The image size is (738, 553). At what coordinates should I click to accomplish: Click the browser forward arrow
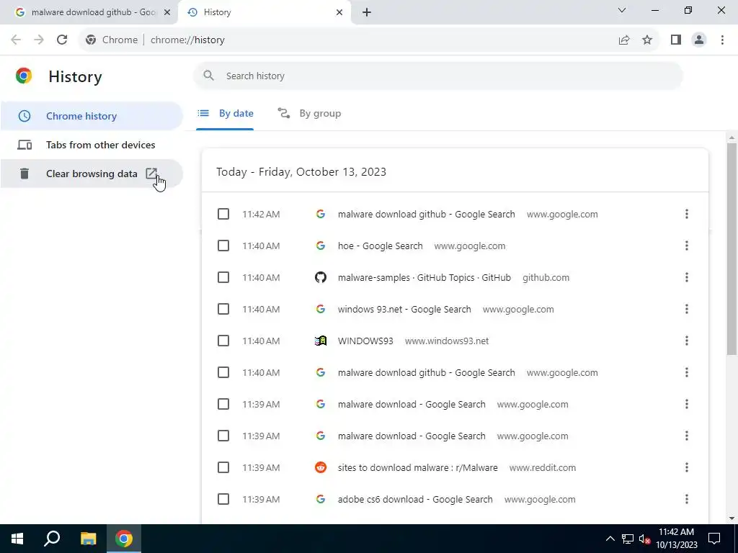coord(39,40)
